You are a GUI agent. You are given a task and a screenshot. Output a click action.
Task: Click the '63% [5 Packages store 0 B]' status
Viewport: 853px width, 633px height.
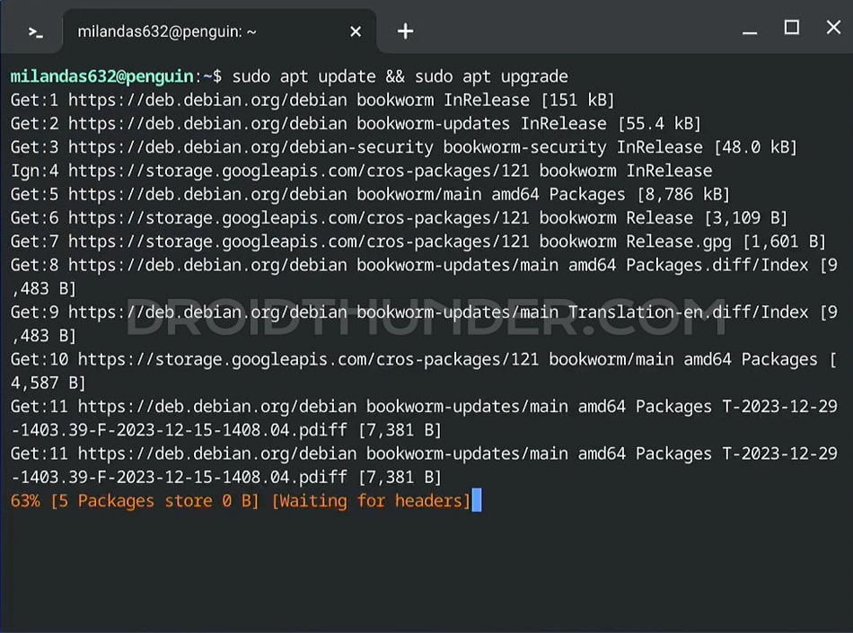point(135,501)
